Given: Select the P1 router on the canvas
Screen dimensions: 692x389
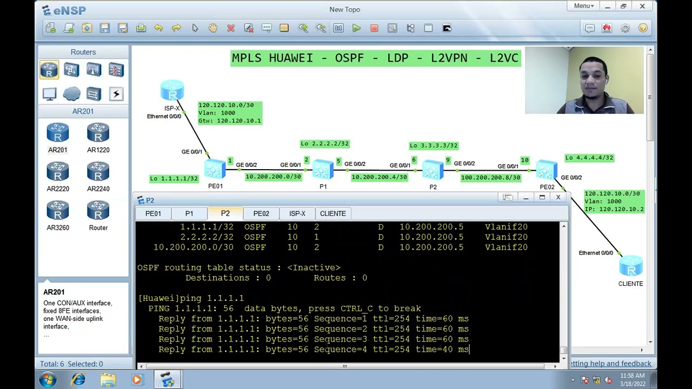Looking at the screenshot, I should 323,170.
